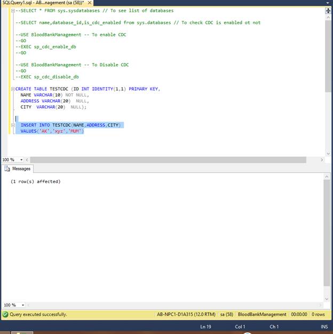Click the editor horizontal scroll right arrow
This screenshot has width=333, height=334.
(322, 160)
